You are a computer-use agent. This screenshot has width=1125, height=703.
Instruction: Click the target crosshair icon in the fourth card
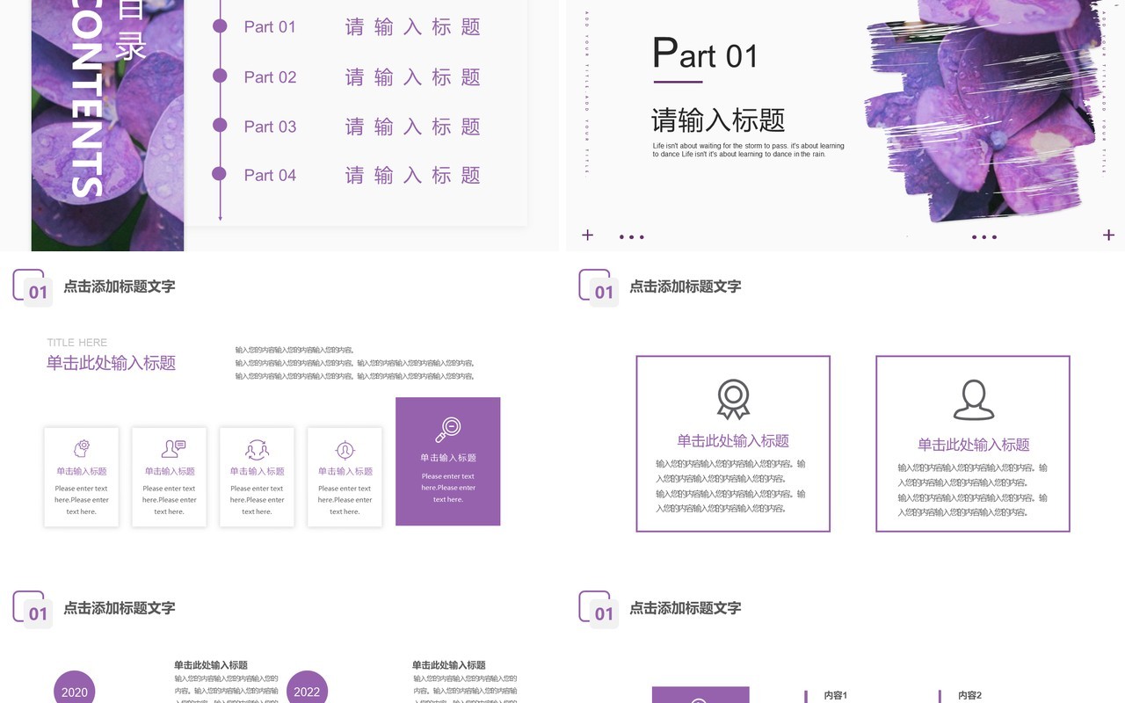tap(345, 450)
